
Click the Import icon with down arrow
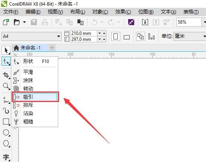pyautogui.click(x=145, y=22)
